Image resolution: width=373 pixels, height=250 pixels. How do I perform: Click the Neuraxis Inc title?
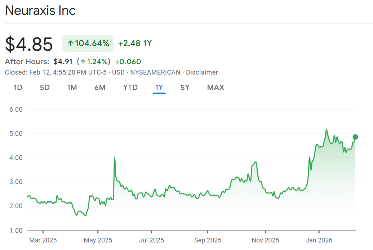[x=40, y=10]
